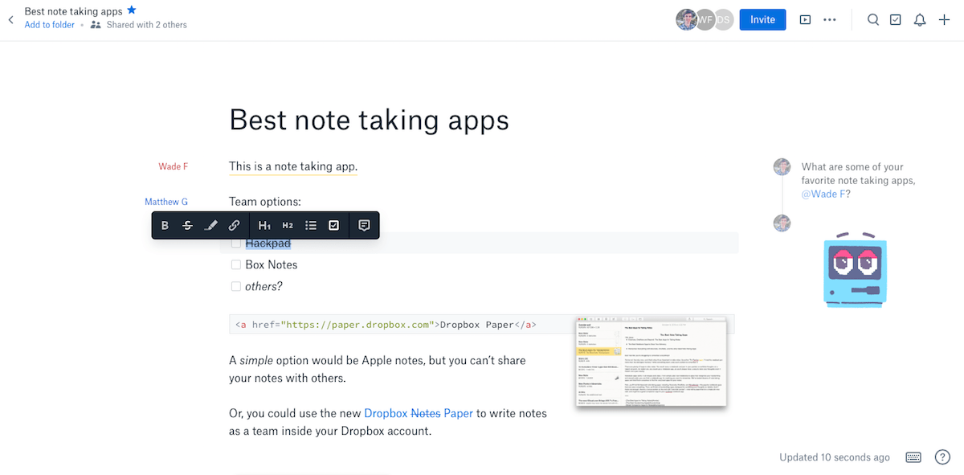964x475 pixels.
Task: Toggle checklist formatting in the toolbar
Action: [334, 226]
